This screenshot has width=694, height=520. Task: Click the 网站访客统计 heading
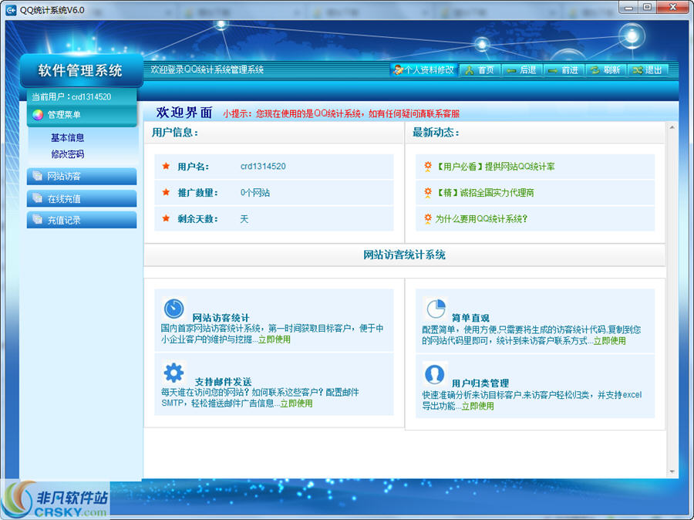[x=221, y=318]
